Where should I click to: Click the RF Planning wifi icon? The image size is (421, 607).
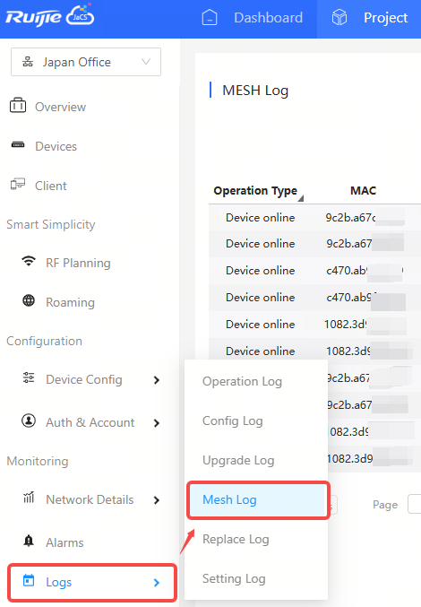(29, 261)
